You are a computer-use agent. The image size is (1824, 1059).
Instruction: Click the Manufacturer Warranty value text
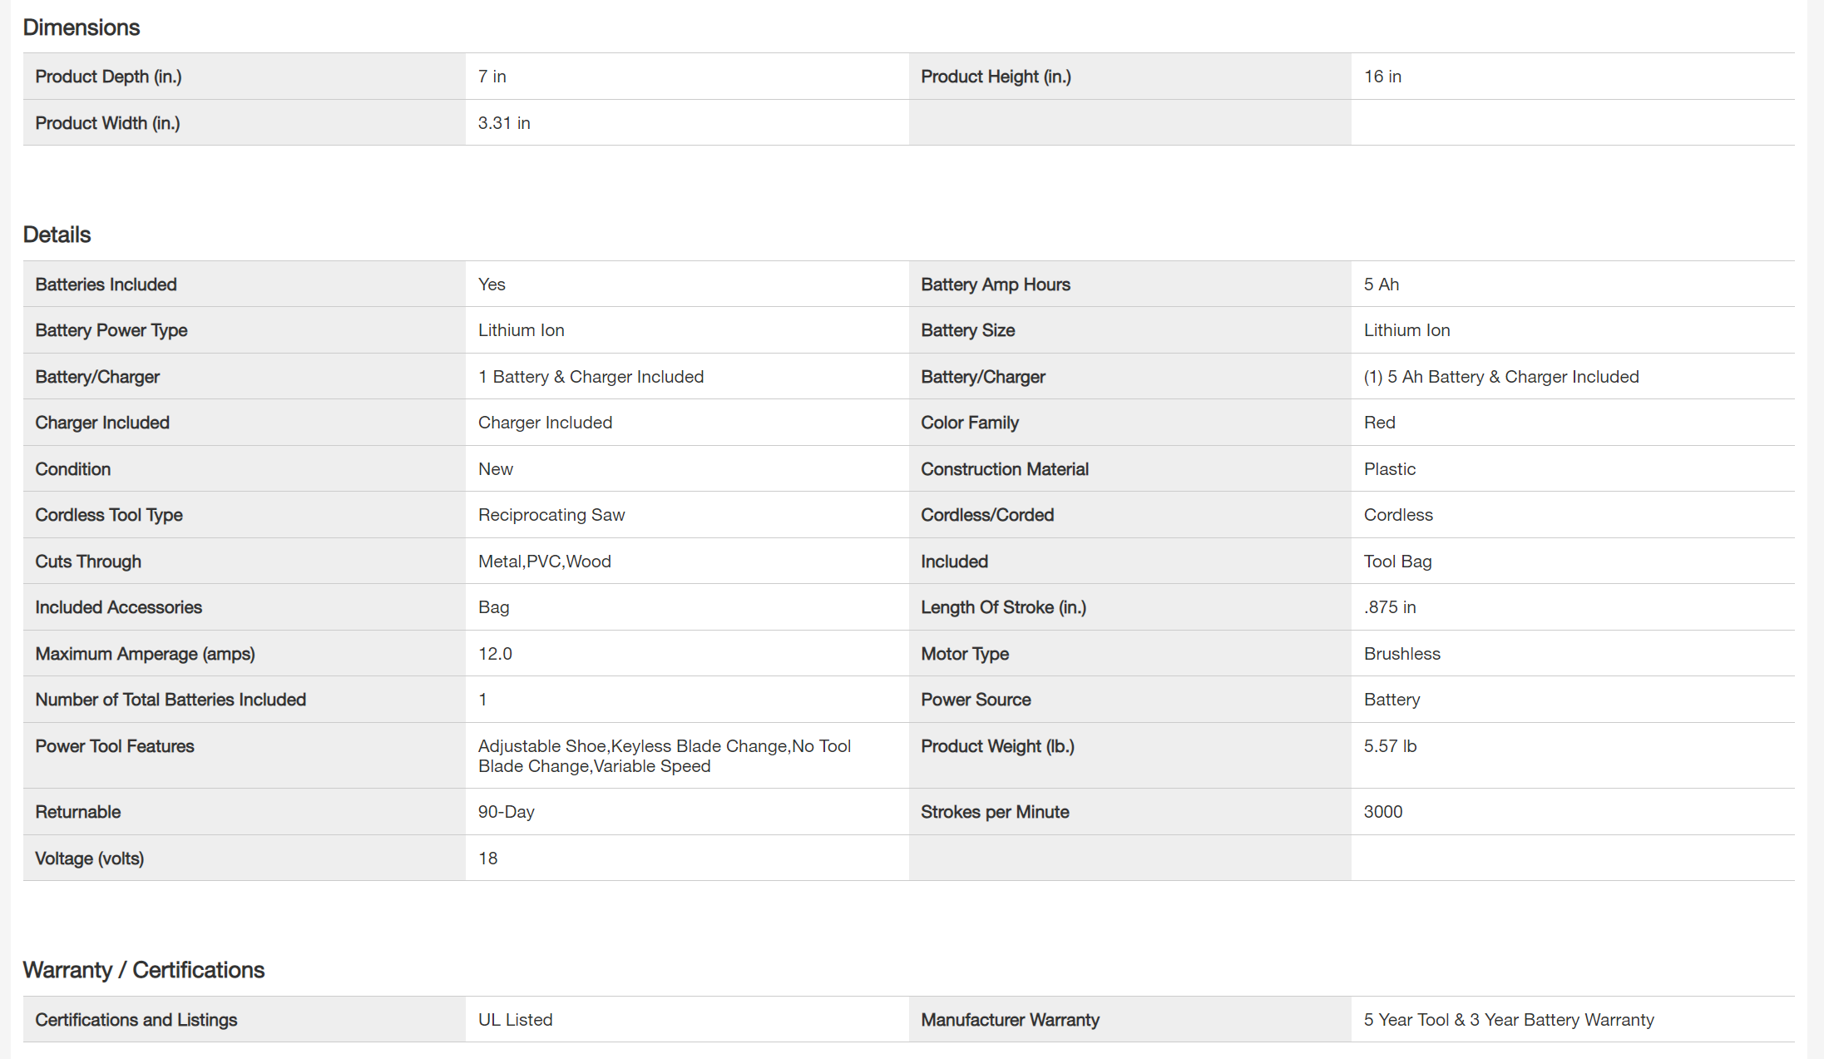coord(1508,1020)
